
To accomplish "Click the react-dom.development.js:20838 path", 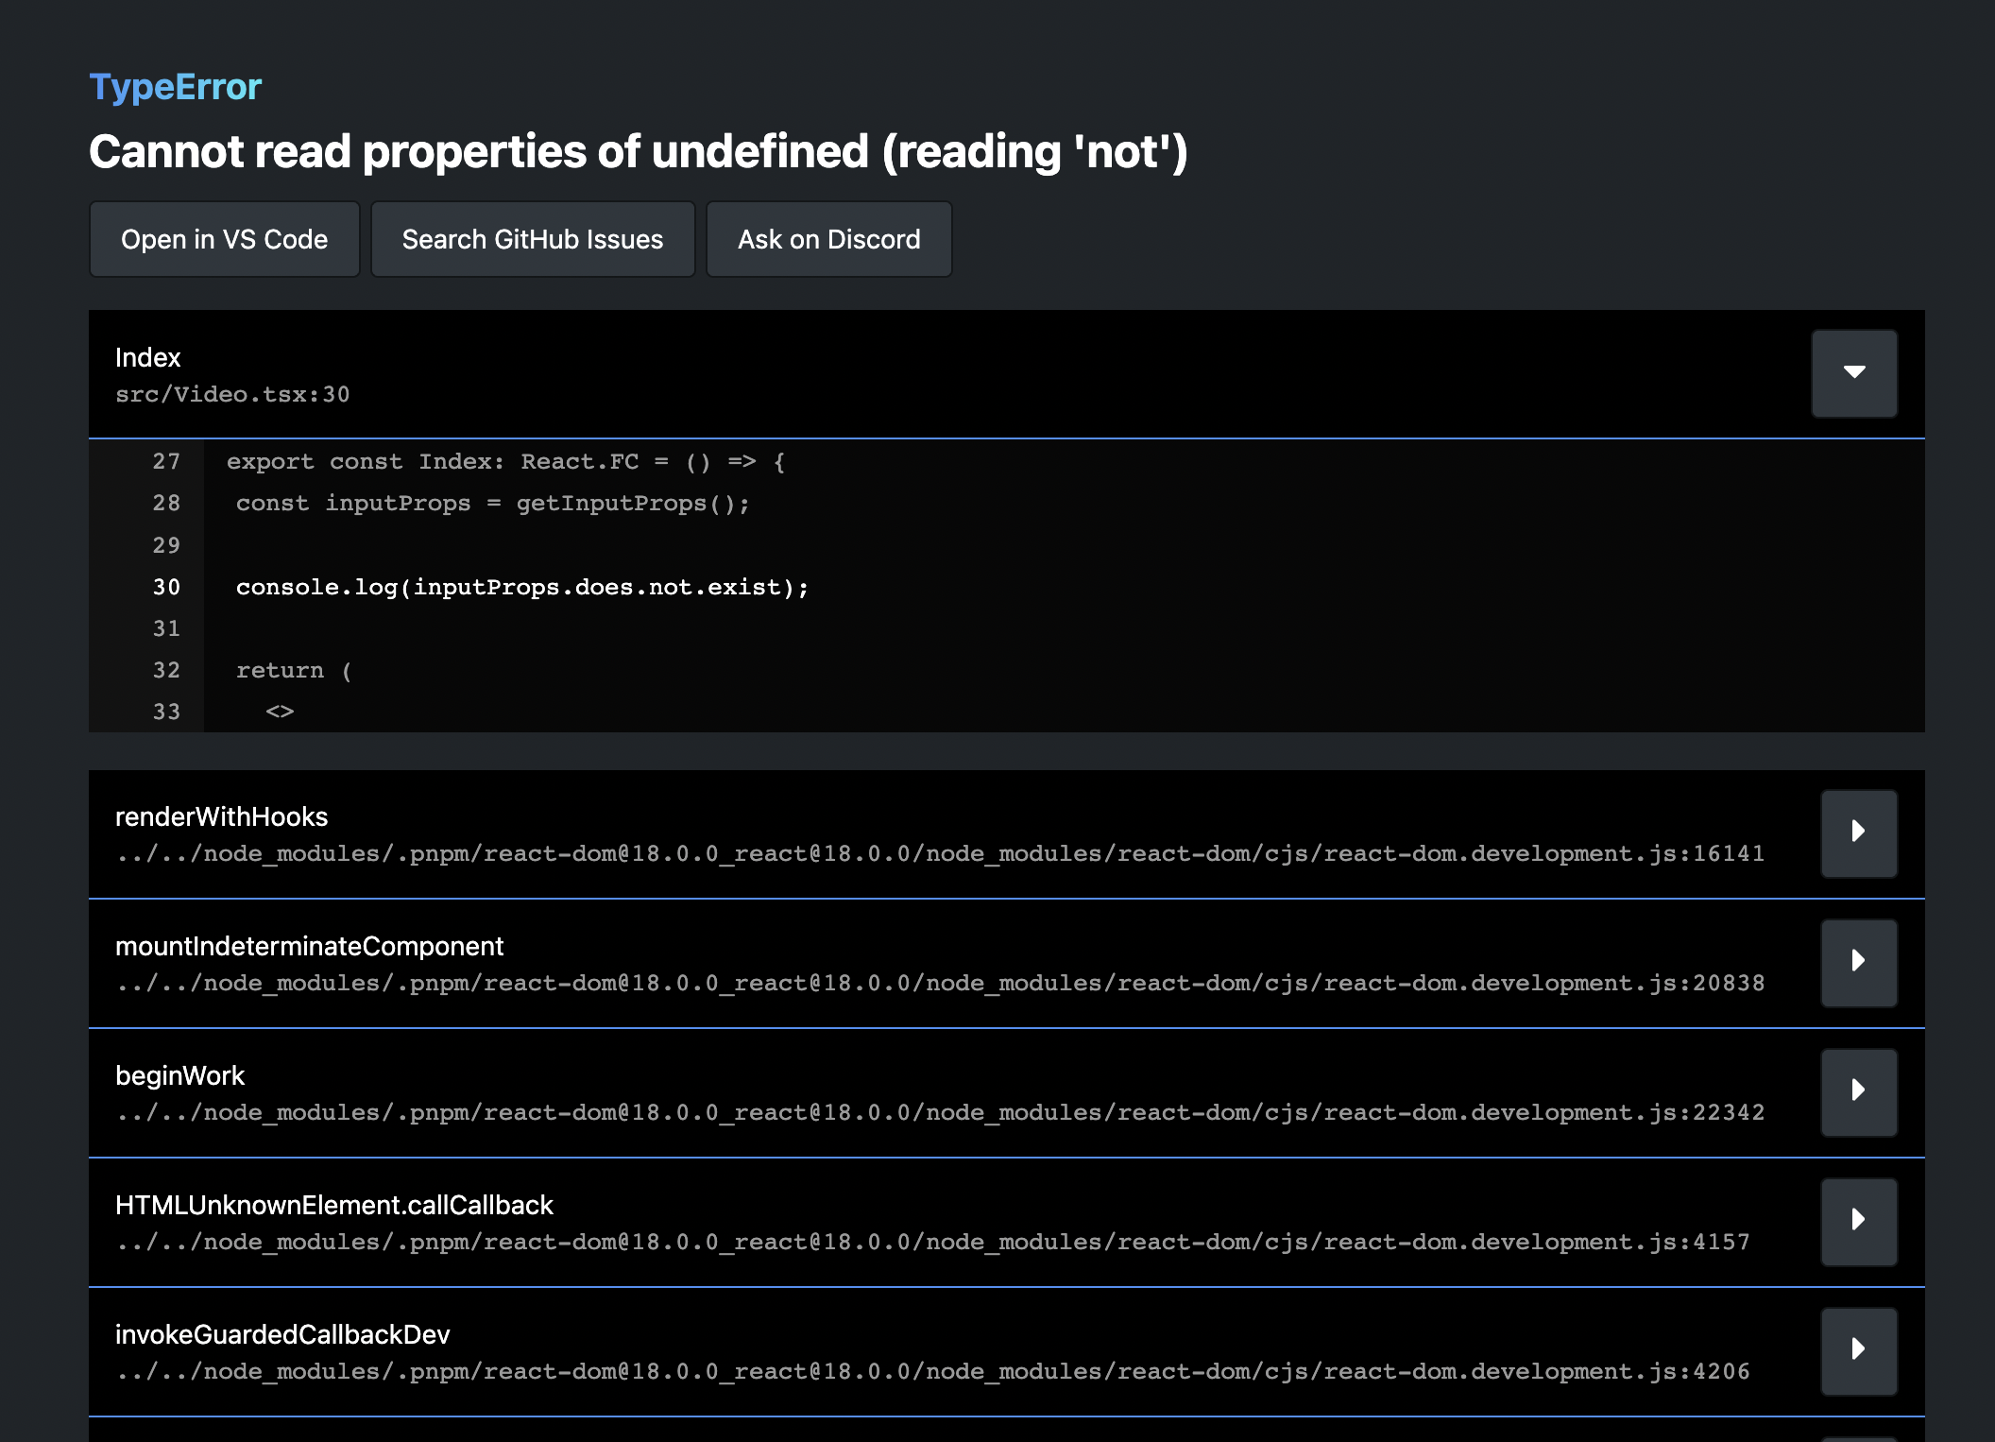I will click(x=940, y=984).
